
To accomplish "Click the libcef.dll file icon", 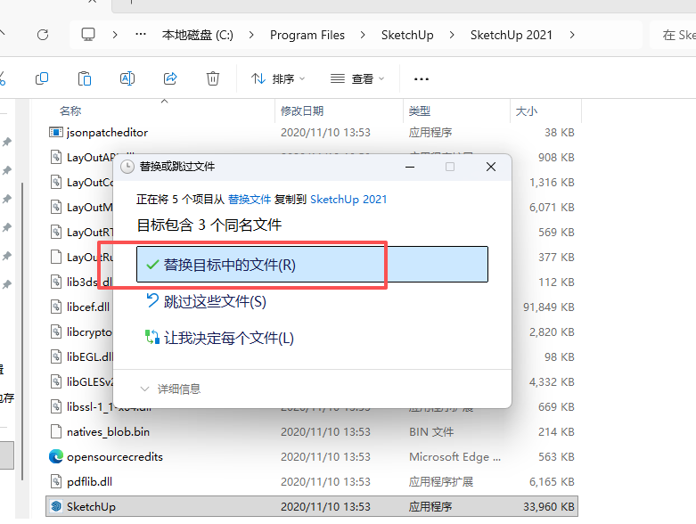I will tap(56, 307).
